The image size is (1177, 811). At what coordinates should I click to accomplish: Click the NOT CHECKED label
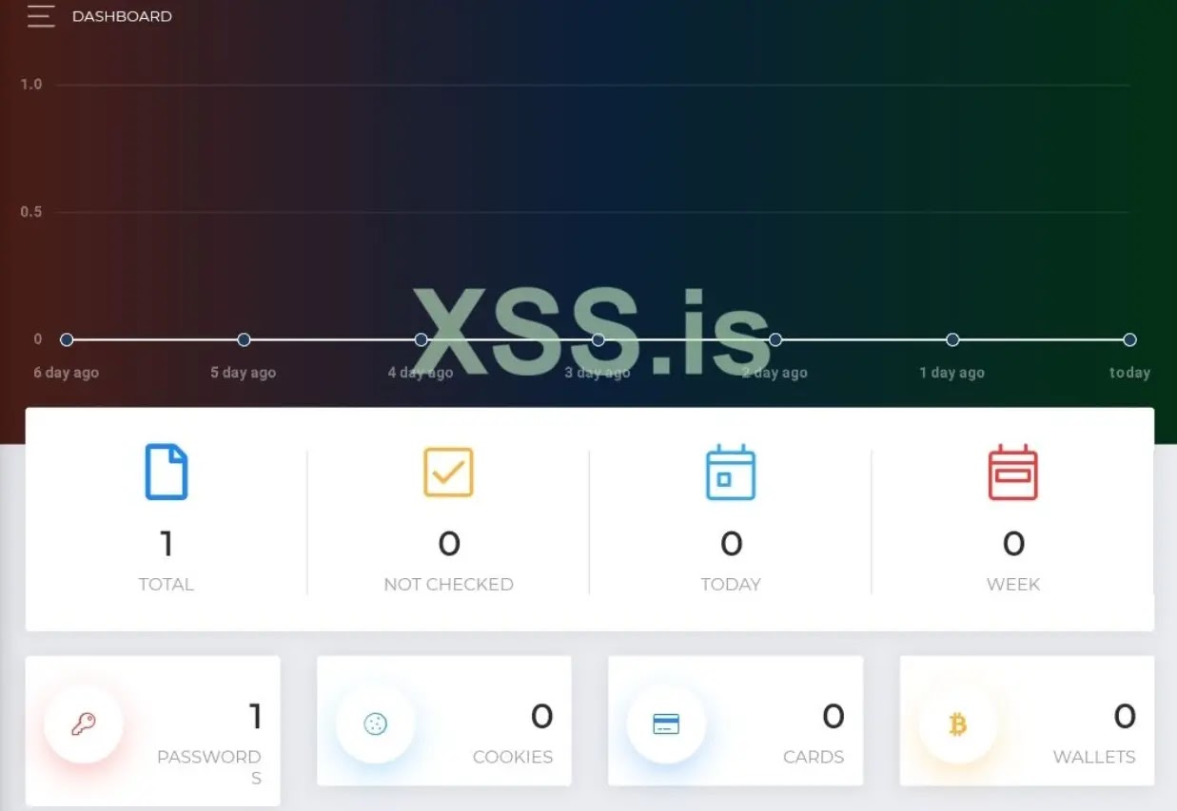click(x=448, y=585)
